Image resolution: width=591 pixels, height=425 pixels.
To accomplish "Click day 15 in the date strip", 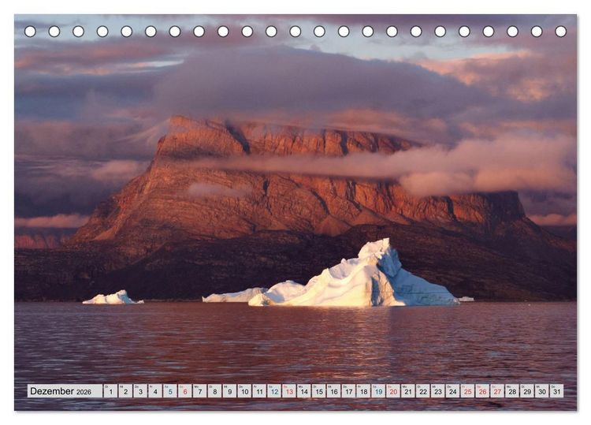I will 319,391.
